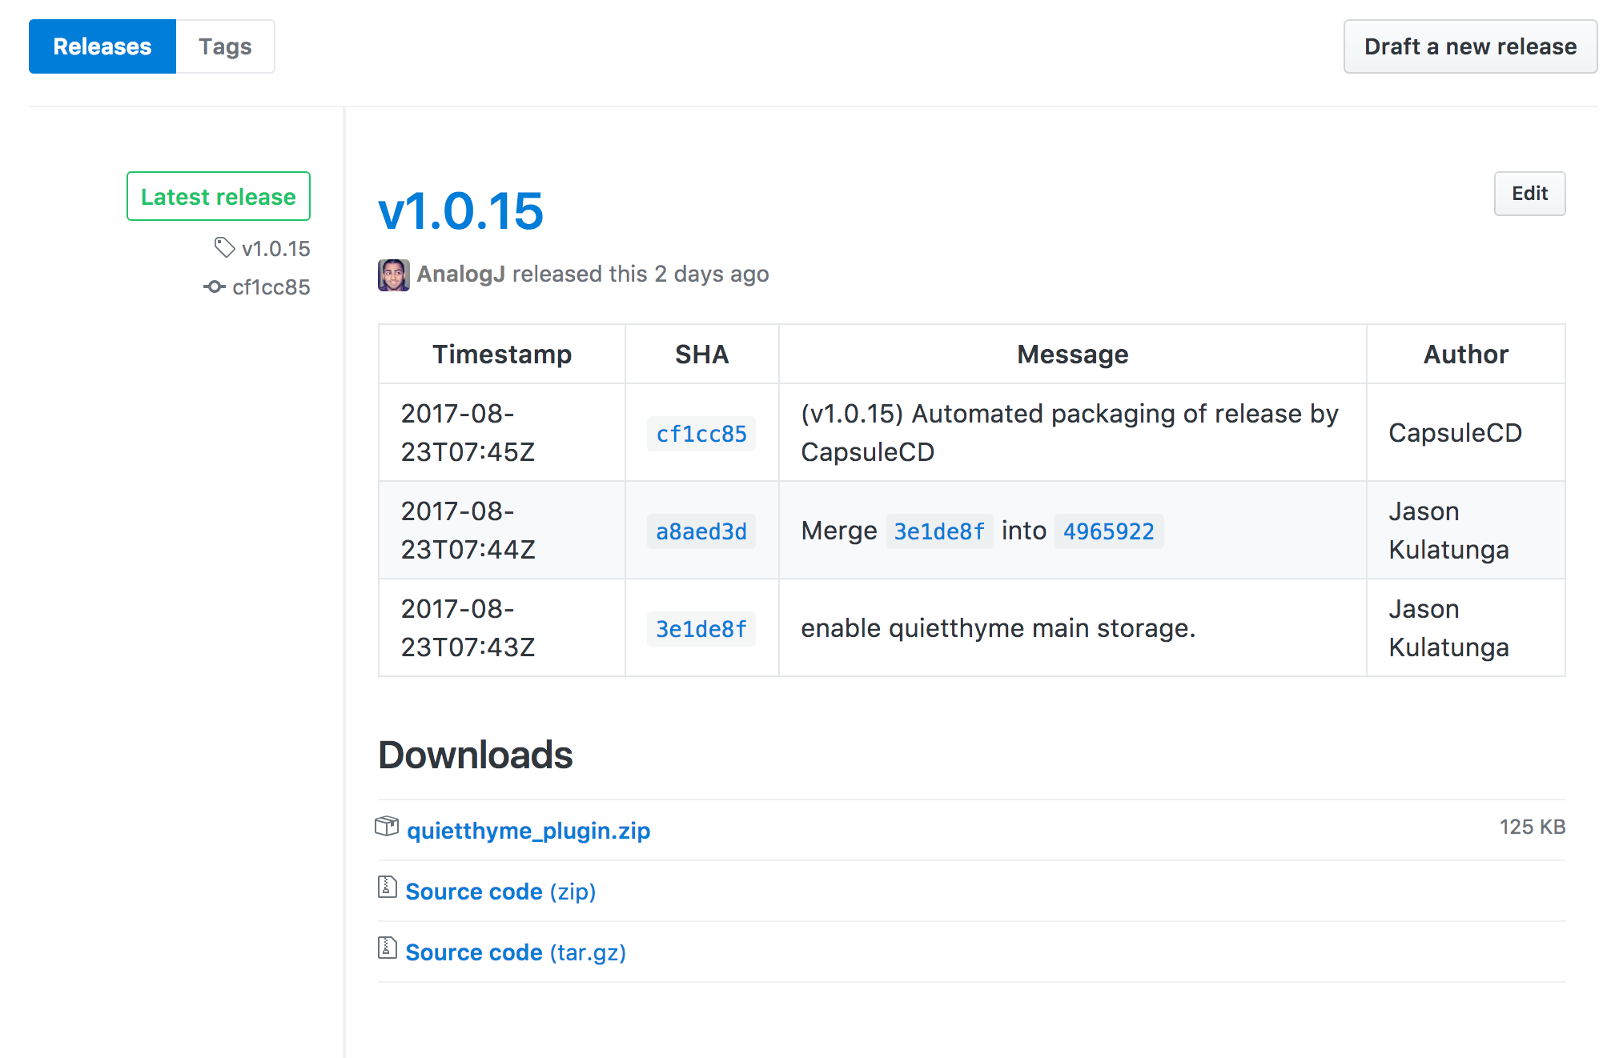Open the v1.0.15 release title link
This screenshot has width=1619, height=1058.
pos(460,211)
